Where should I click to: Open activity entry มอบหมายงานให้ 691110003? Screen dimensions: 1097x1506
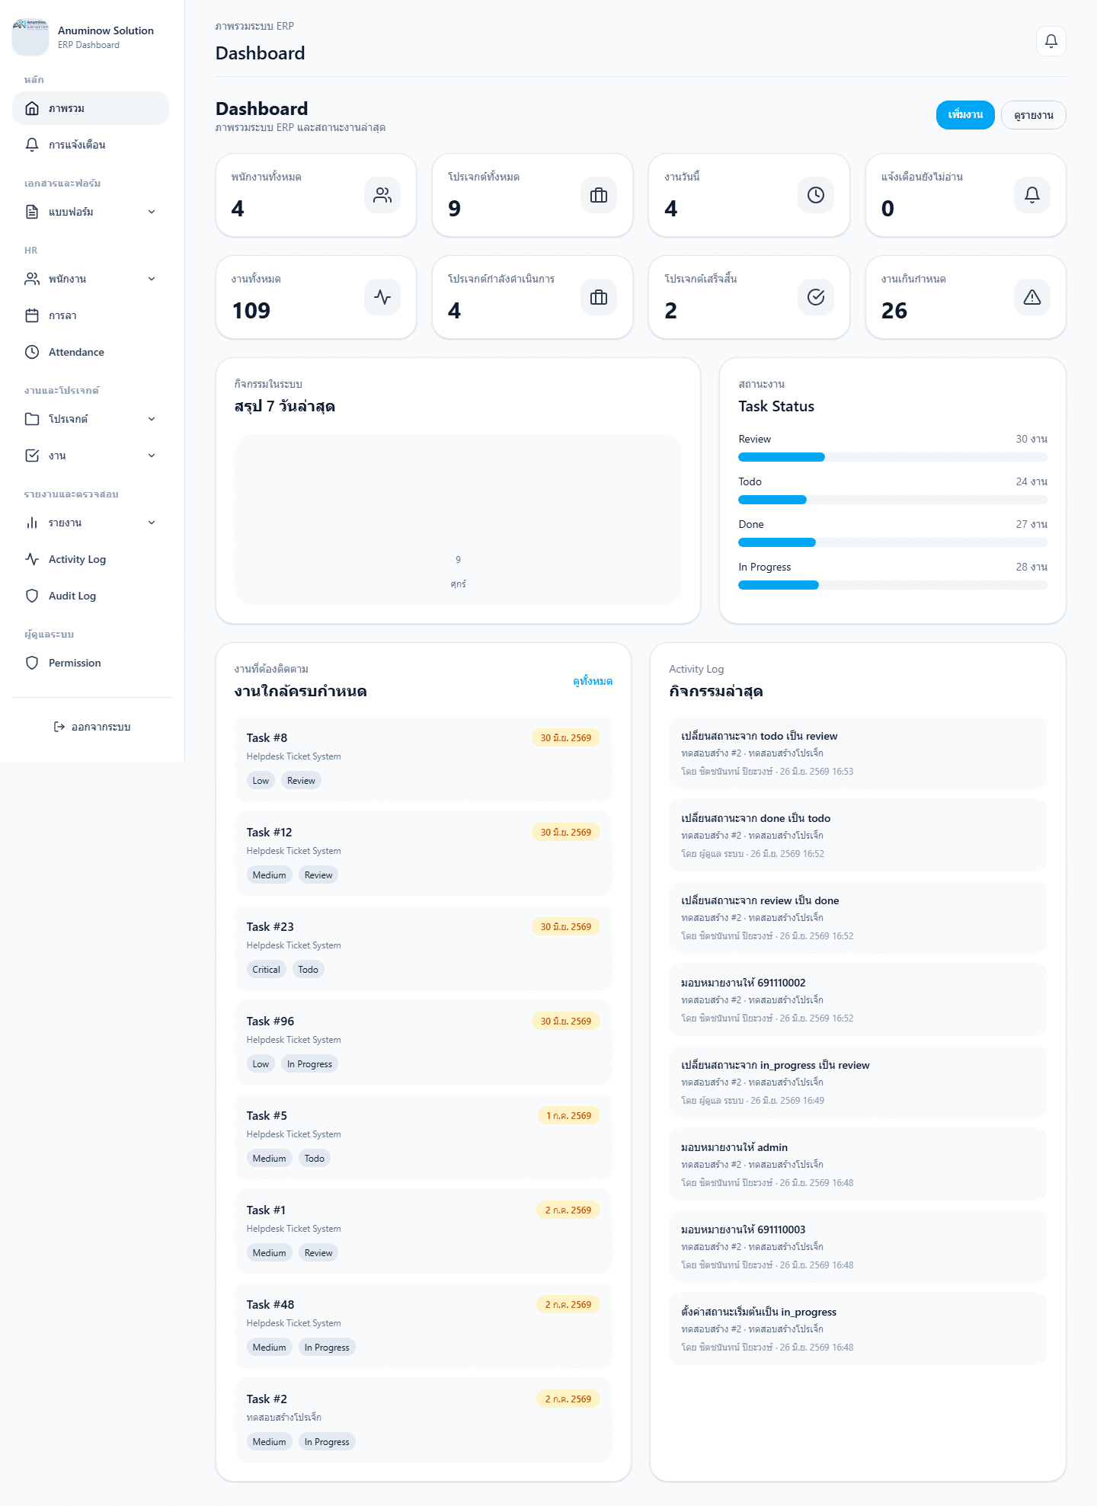click(858, 1246)
